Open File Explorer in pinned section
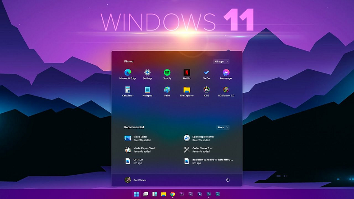The image size is (354, 199). click(187, 92)
